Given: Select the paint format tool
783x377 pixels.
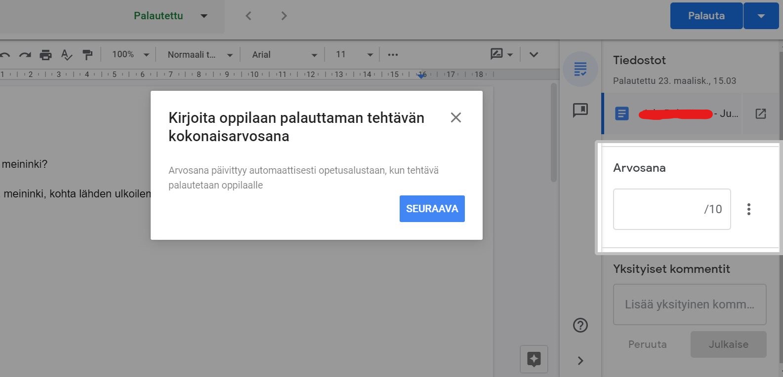Looking at the screenshot, I should (x=87, y=55).
